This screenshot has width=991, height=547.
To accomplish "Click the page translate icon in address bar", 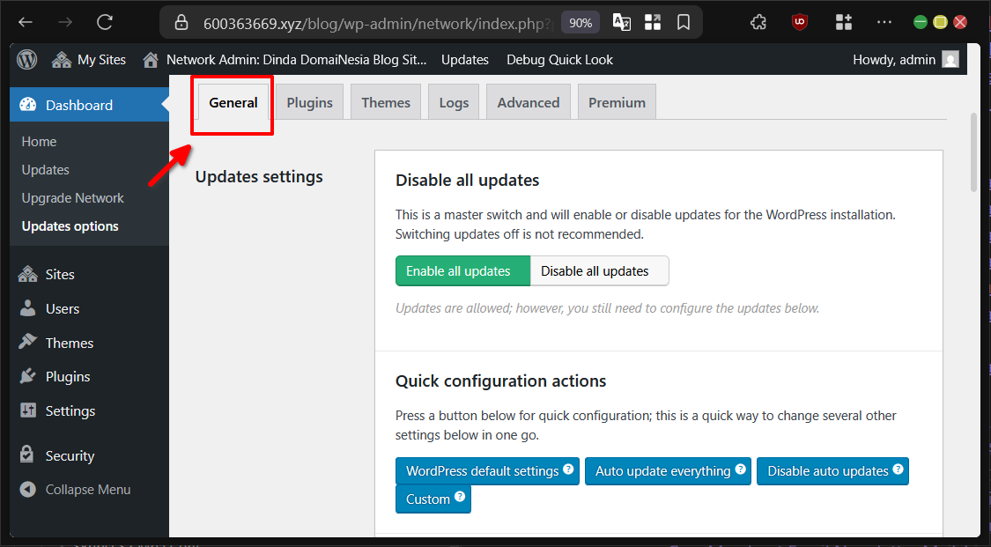I will point(621,22).
